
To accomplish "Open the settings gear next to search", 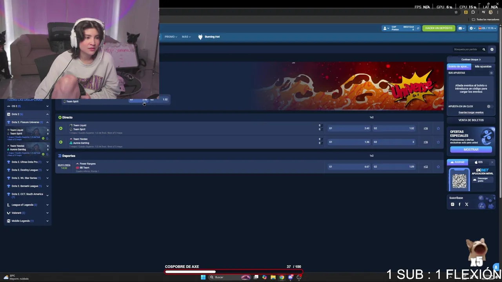I will point(492,49).
